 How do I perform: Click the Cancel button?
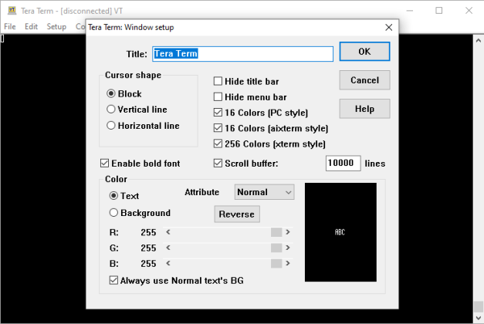364,80
